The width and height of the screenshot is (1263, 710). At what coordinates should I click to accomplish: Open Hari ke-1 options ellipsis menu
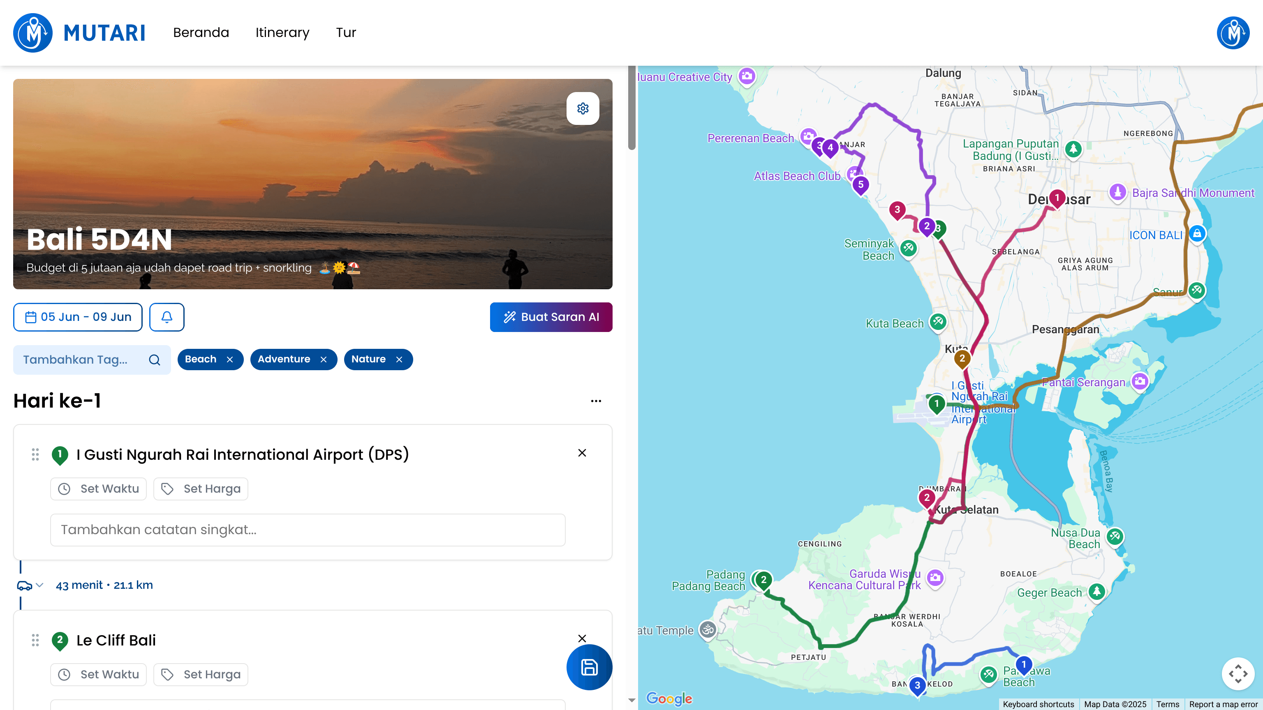tap(596, 401)
